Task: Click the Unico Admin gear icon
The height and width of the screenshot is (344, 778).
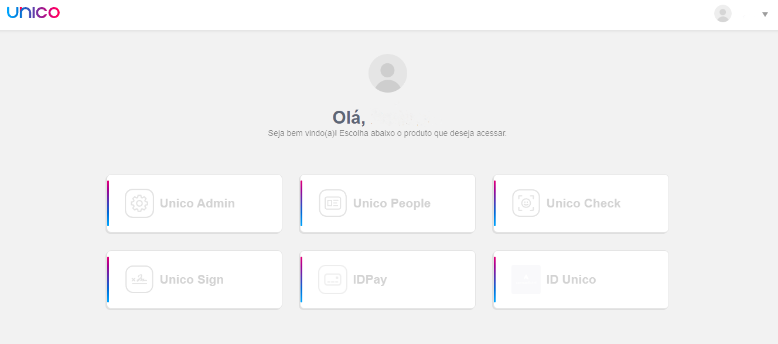Action: click(x=139, y=203)
